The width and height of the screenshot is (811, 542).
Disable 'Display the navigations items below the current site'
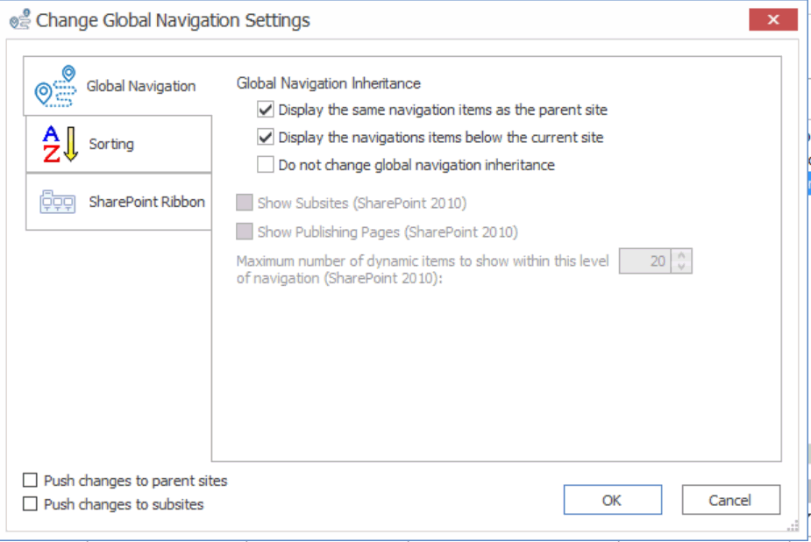[x=264, y=137]
